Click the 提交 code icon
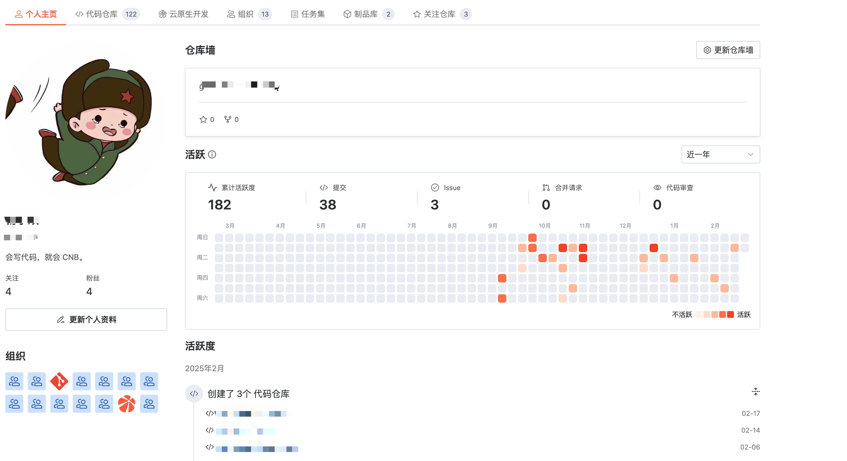The height and width of the screenshot is (461, 847). point(324,188)
